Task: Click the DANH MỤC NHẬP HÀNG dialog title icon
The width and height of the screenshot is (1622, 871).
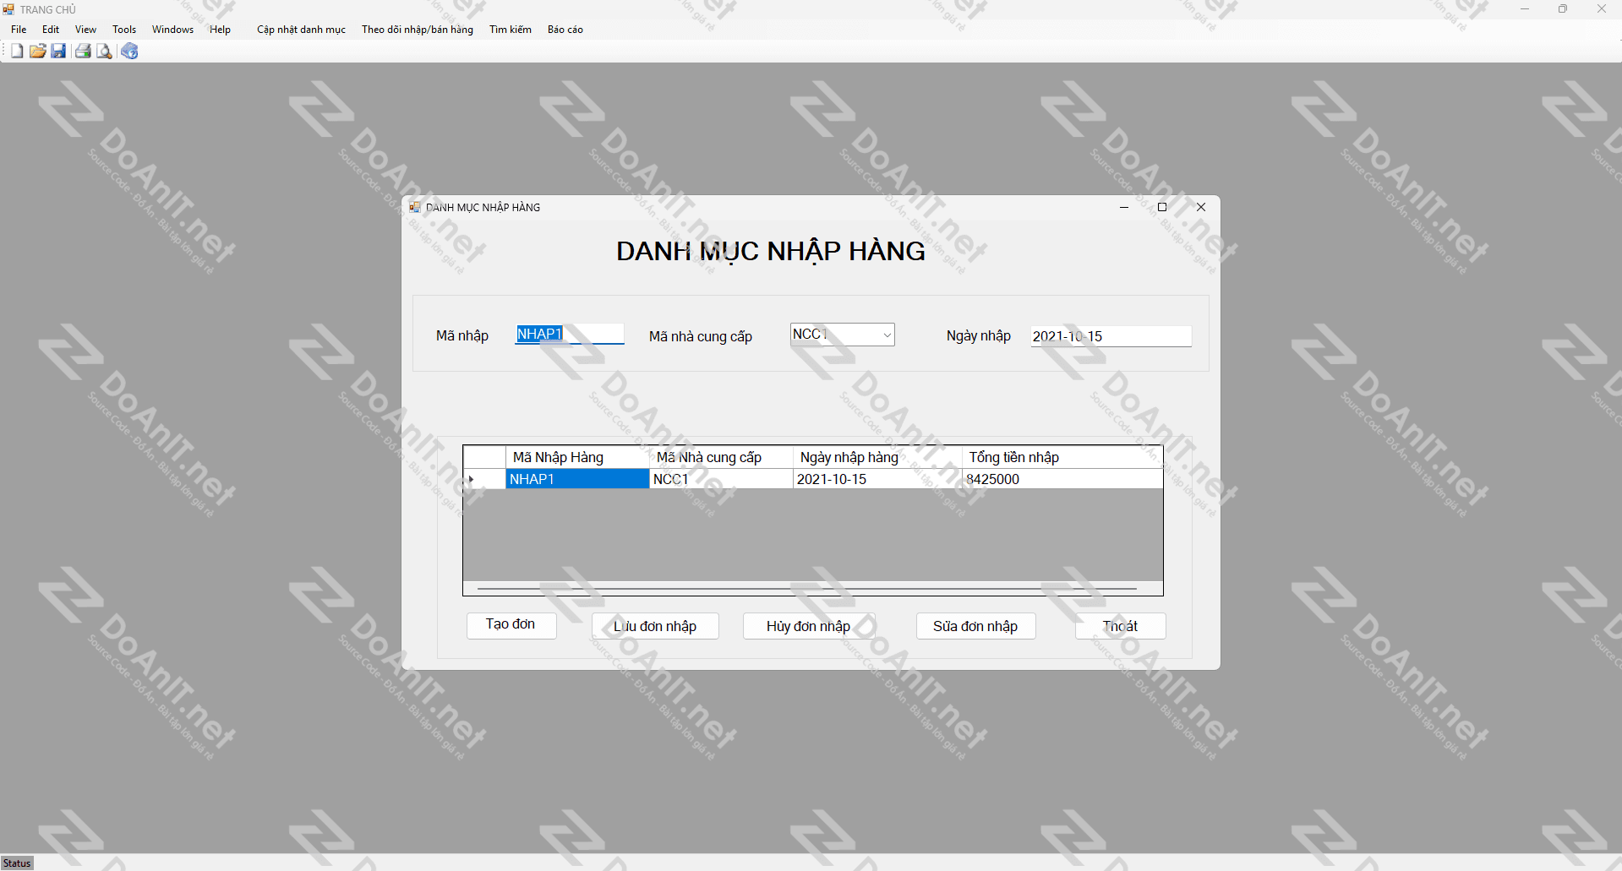Action: [415, 207]
